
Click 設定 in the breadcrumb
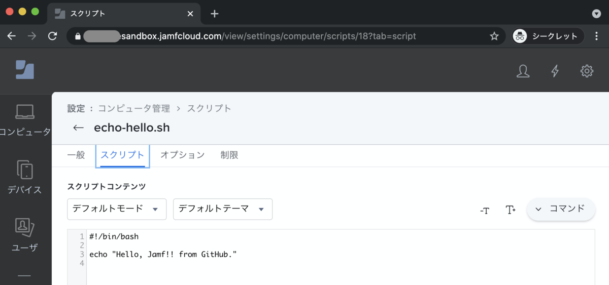pyautogui.click(x=76, y=108)
